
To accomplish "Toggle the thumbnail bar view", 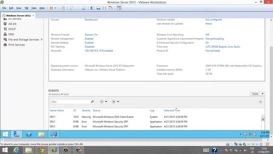I will tap(99, 8).
